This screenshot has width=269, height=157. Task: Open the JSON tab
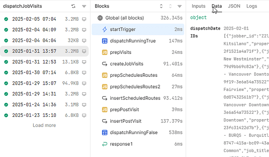pos(234,6)
